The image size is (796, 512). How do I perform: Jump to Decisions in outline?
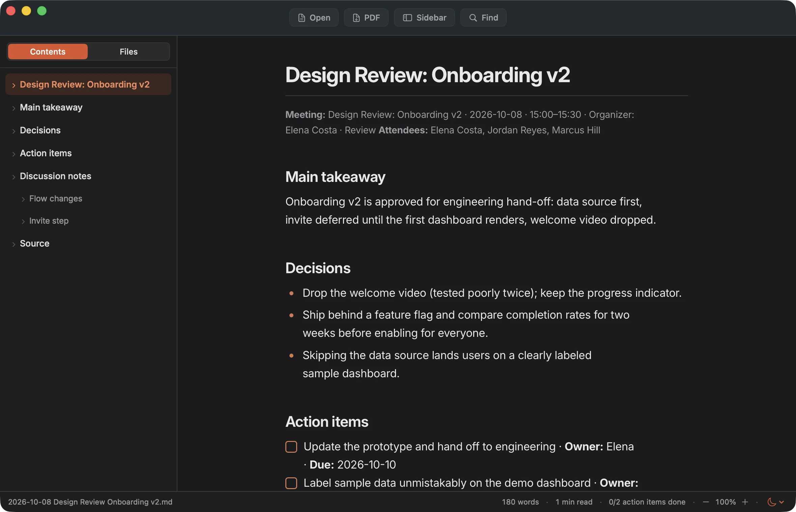pos(88,130)
